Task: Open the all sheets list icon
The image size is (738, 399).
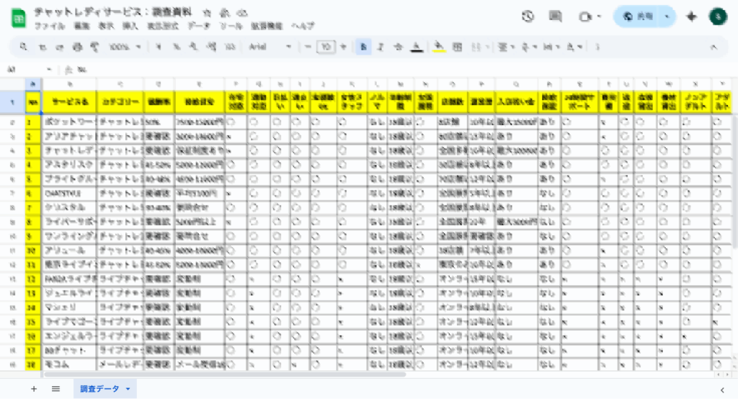Action: point(55,389)
